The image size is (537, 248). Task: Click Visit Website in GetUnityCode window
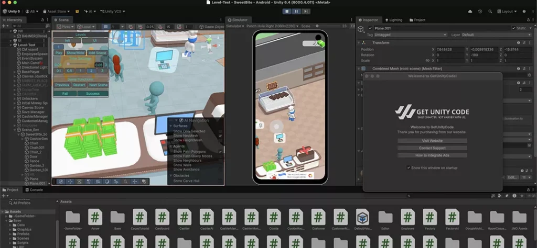[x=432, y=141]
